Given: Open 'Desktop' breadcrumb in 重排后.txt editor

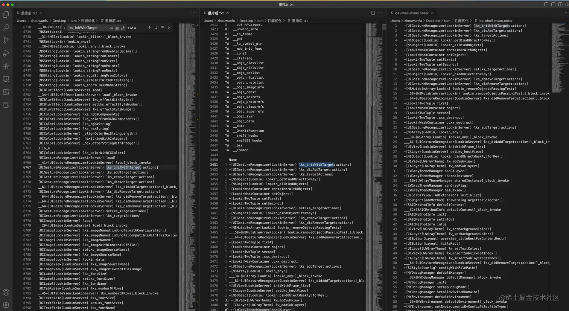Looking at the screenshot, I should tap(246, 21).
